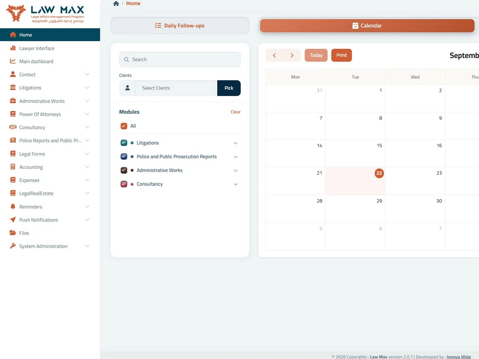Screen dimensions: 479x359
Task: Expand the Consultancy module filter chevron
Action: 236,184
